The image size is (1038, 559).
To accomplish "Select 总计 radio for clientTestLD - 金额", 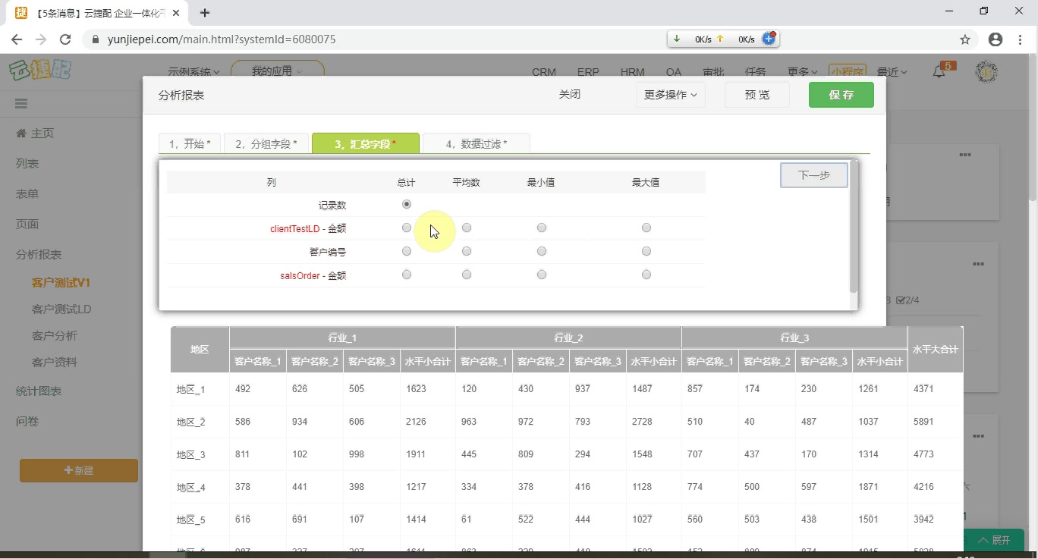I will [407, 228].
